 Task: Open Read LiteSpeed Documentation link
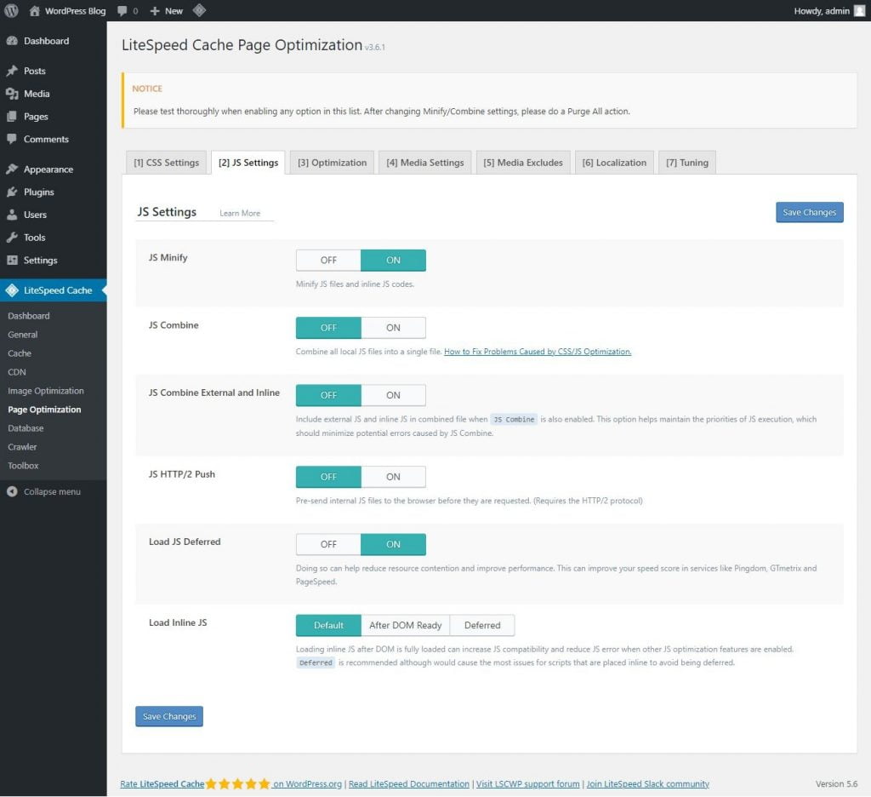(x=409, y=783)
